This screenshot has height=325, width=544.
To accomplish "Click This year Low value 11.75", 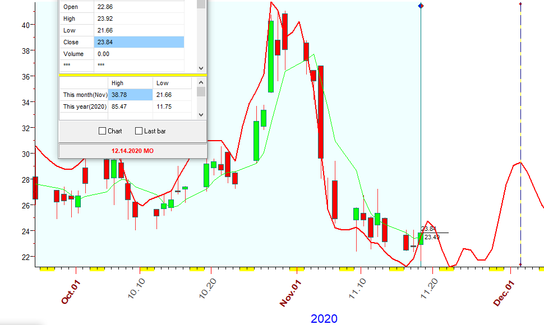I will (173, 106).
